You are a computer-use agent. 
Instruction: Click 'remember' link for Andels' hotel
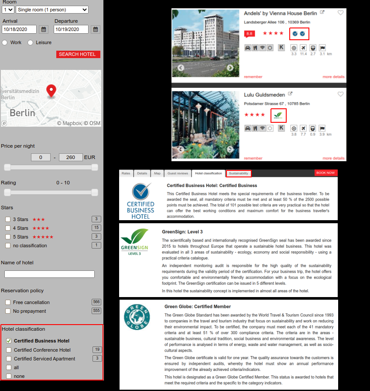[x=253, y=77]
